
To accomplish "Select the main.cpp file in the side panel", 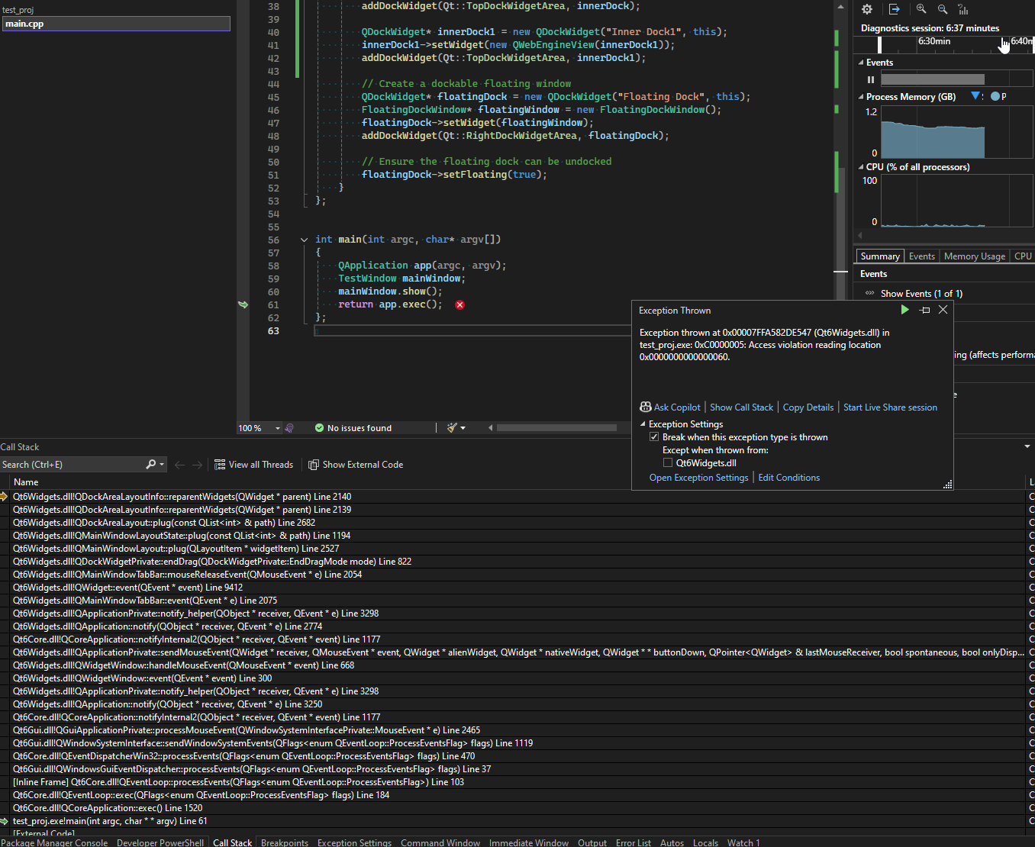I will point(115,24).
